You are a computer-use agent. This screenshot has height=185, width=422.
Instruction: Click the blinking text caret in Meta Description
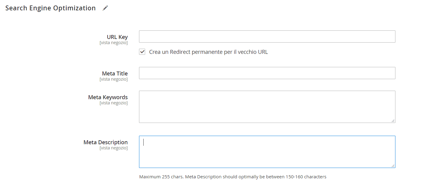click(144, 142)
